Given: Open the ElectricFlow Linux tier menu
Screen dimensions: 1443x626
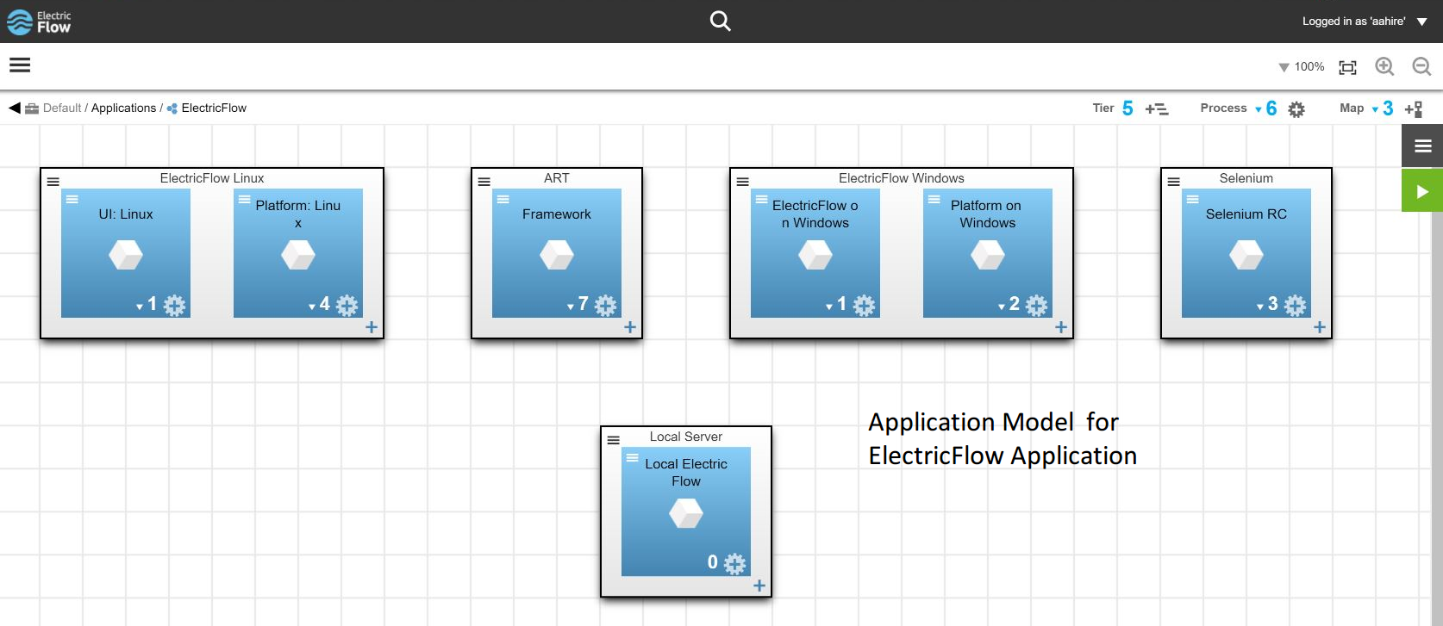Looking at the screenshot, I should point(53,182).
